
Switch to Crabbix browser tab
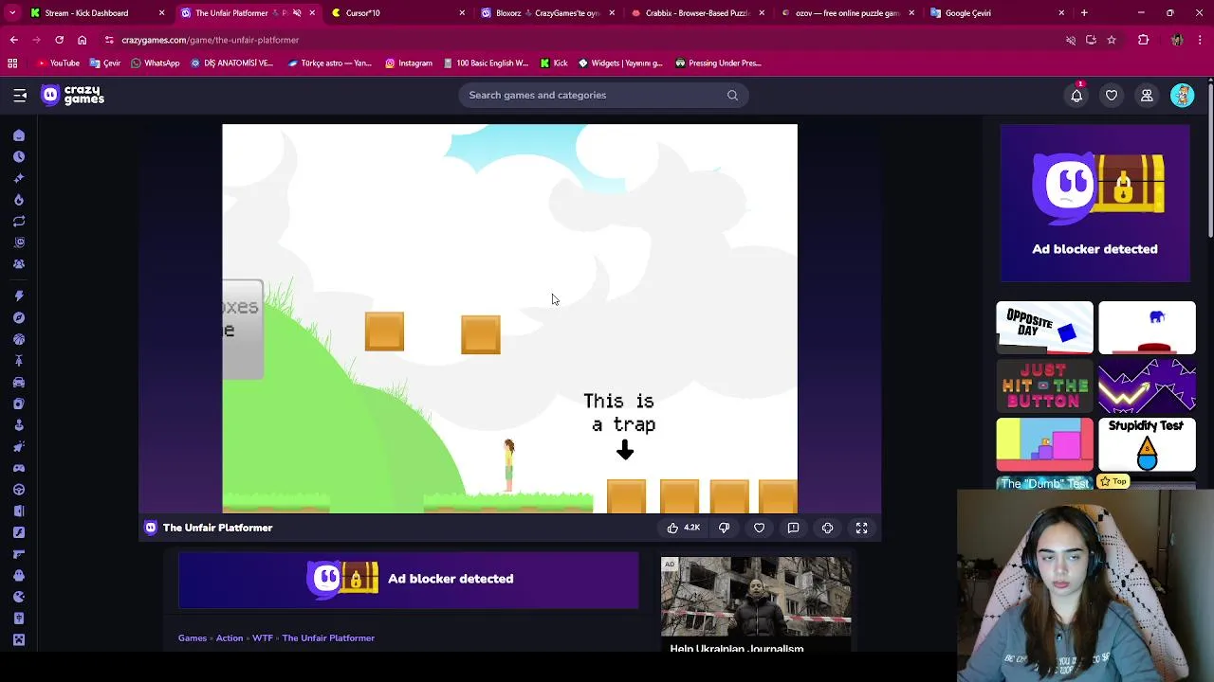698,13
